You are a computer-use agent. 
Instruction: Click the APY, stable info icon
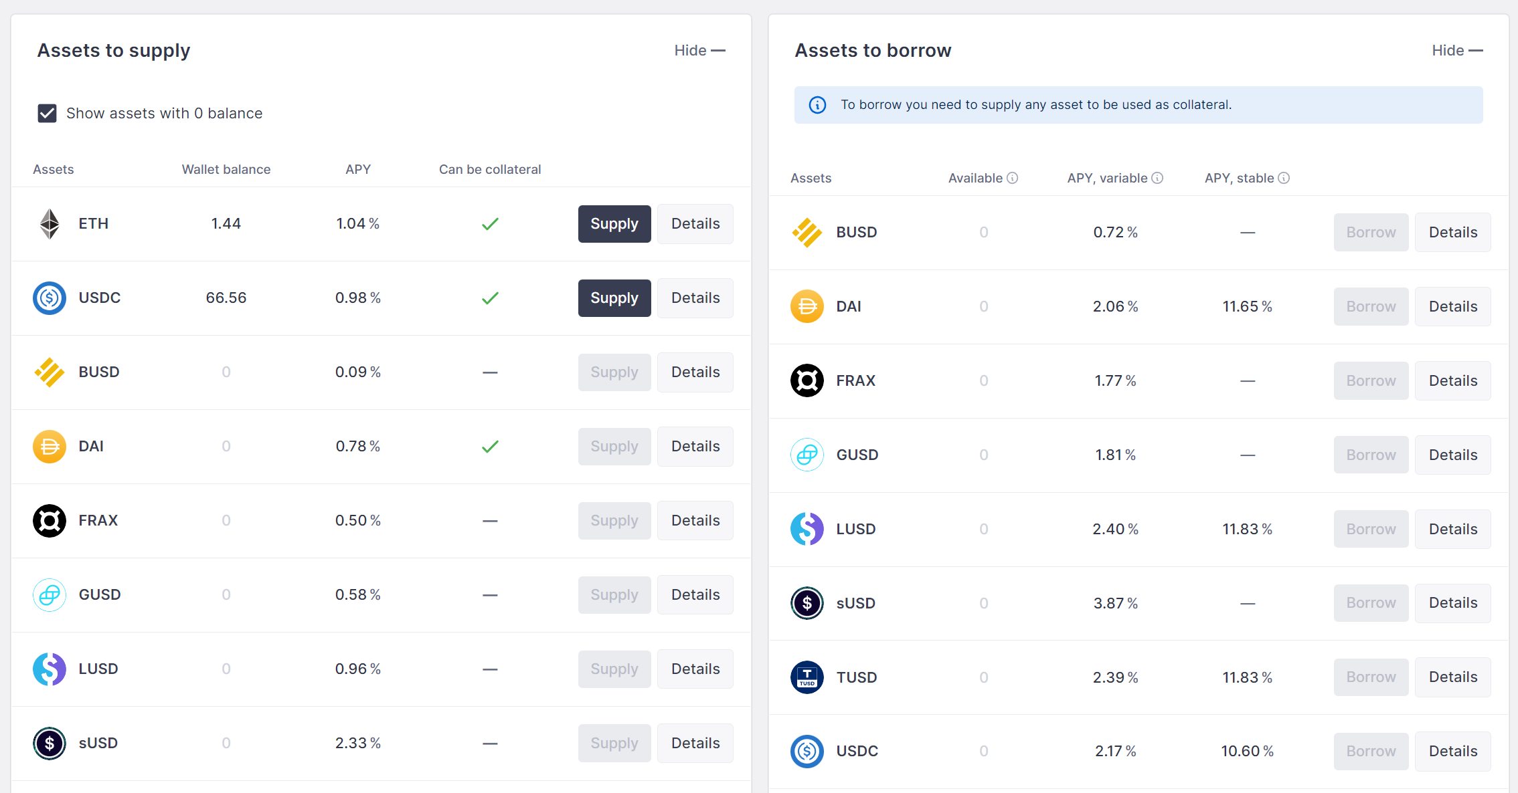[1284, 178]
